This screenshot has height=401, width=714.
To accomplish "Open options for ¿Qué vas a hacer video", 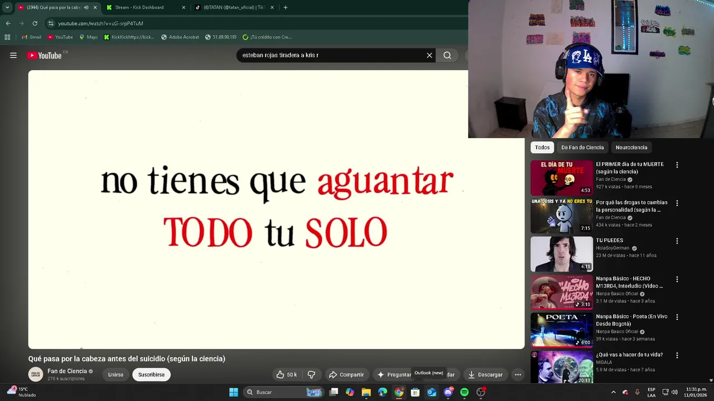I will click(x=677, y=355).
